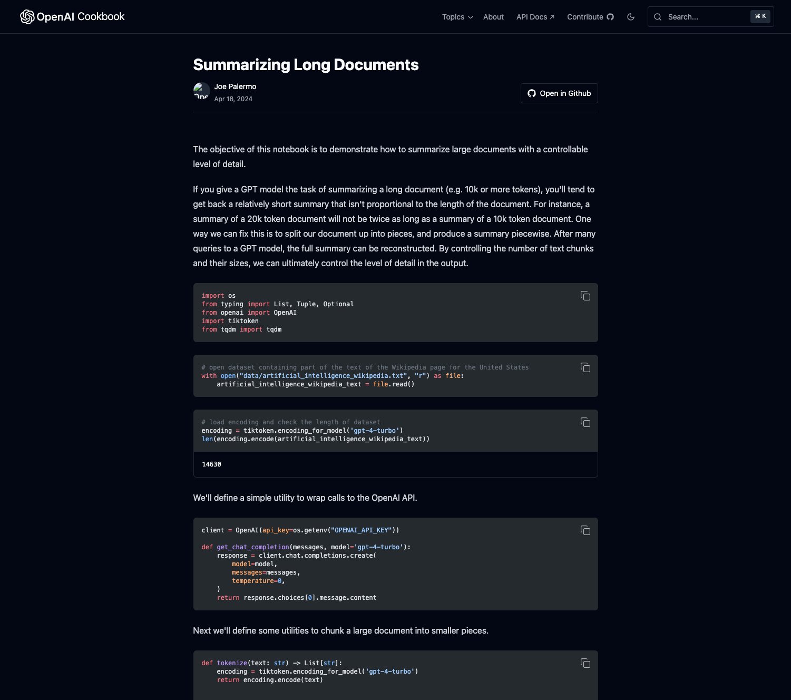The width and height of the screenshot is (791, 700).
Task: Copy the tokenize function code block
Action: (585, 663)
